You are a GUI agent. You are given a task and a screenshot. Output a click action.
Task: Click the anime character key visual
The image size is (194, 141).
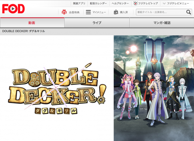point(154,88)
